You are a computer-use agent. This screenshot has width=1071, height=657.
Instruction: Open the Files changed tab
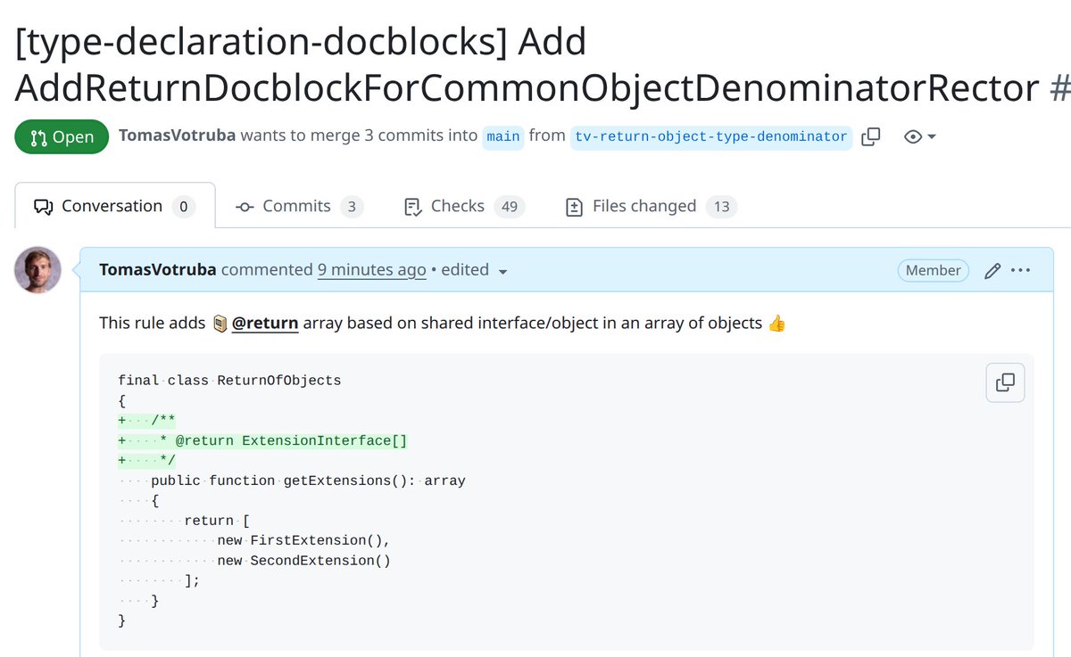click(651, 206)
